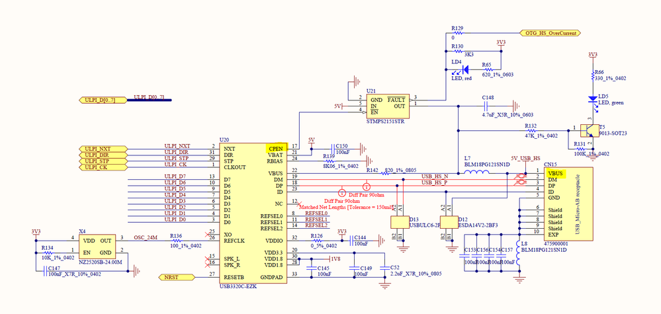Click the ULPI_D7 net label
The width and height of the screenshot is (661, 314).
(175, 176)
